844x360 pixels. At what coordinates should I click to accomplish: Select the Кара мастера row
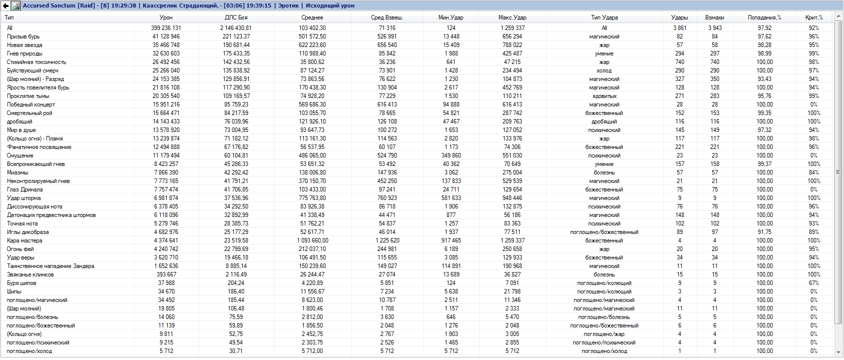417,240
